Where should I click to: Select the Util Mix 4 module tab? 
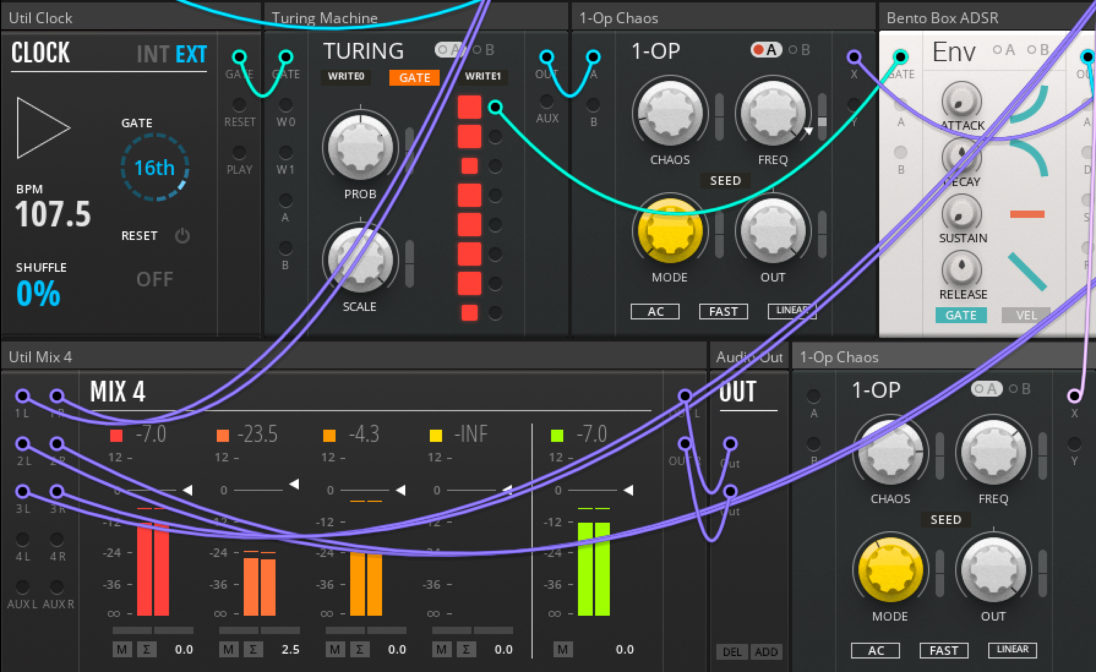(x=40, y=357)
